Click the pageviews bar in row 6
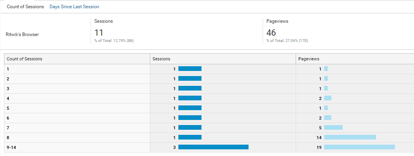The height and width of the screenshot is (156, 414). 328,118
